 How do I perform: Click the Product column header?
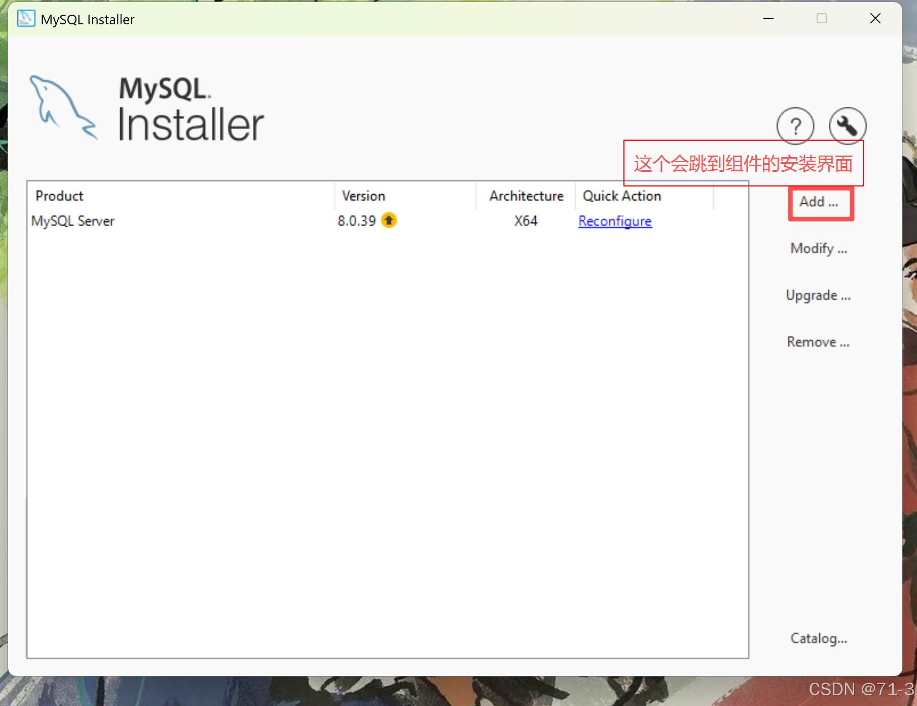pos(181,196)
